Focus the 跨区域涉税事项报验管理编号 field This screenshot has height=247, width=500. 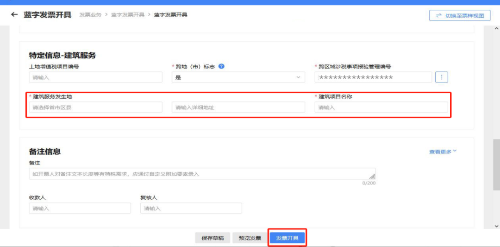point(374,77)
